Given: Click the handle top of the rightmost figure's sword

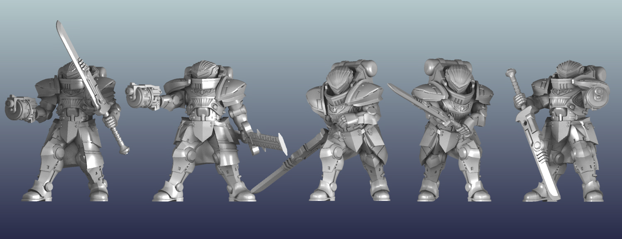Looking at the screenshot, I should pyautogui.click(x=511, y=74).
